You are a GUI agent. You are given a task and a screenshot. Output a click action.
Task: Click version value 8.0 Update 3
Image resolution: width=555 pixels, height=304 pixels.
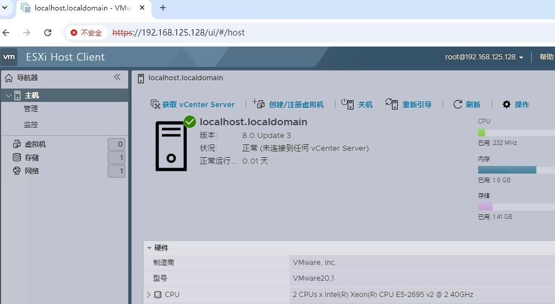(x=267, y=136)
